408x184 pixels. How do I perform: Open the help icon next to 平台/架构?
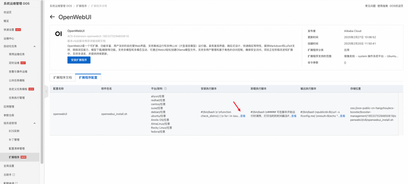[165, 89]
